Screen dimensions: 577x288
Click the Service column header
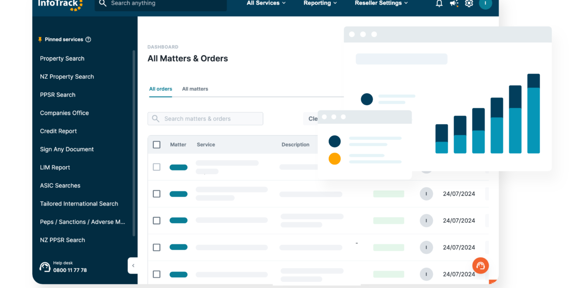[x=206, y=144]
